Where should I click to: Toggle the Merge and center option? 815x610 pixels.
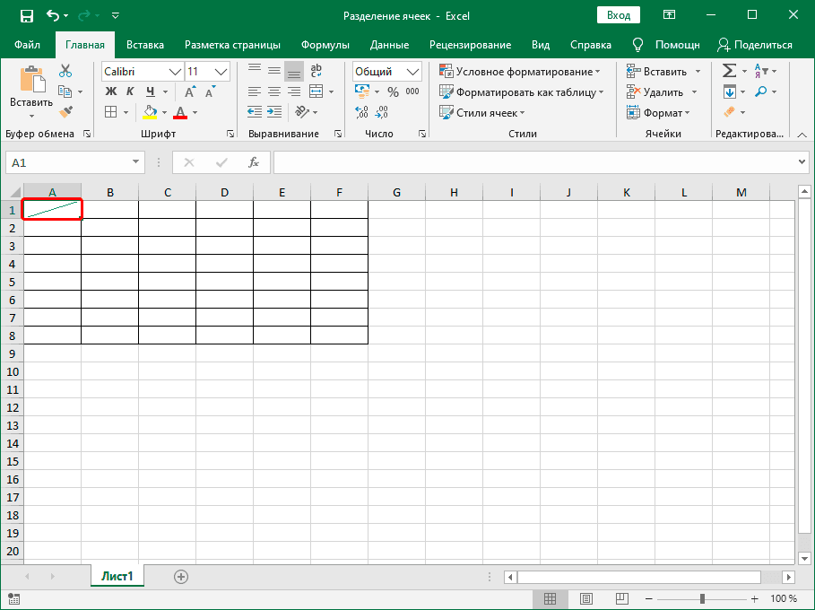pyautogui.click(x=316, y=91)
